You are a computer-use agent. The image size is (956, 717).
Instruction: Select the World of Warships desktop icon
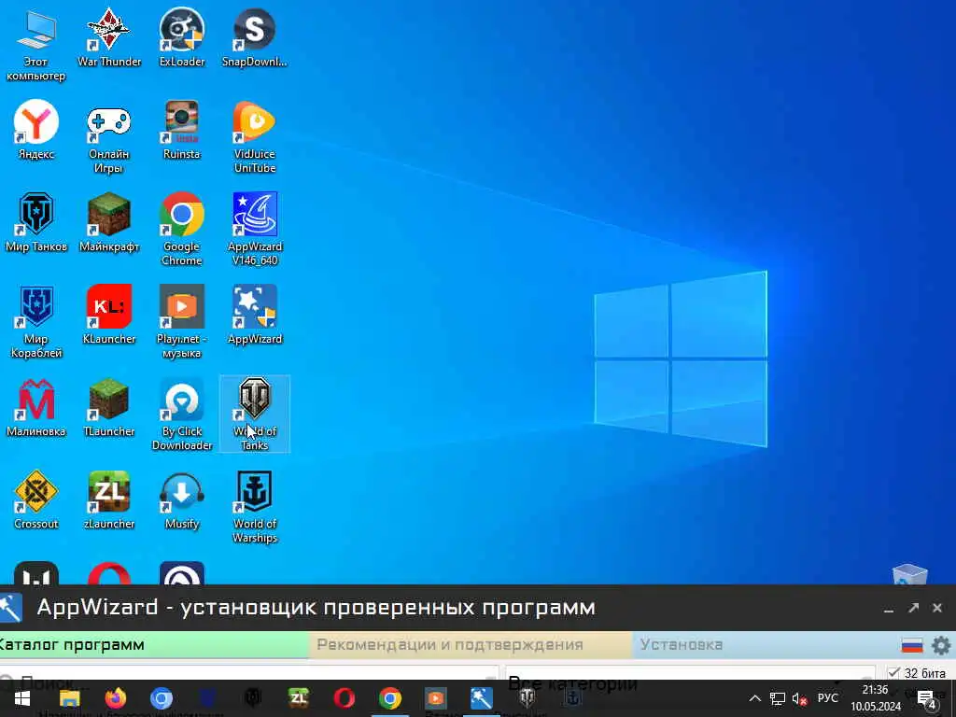(x=254, y=506)
